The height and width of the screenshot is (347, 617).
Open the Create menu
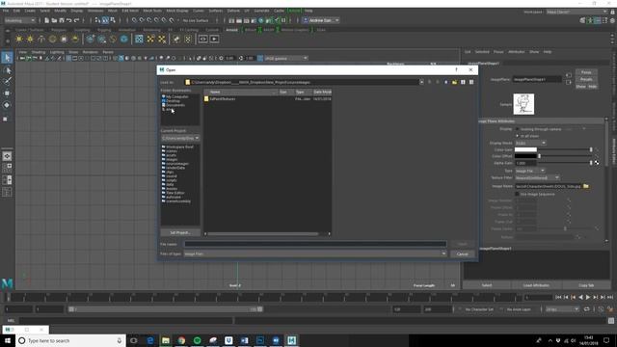point(30,11)
